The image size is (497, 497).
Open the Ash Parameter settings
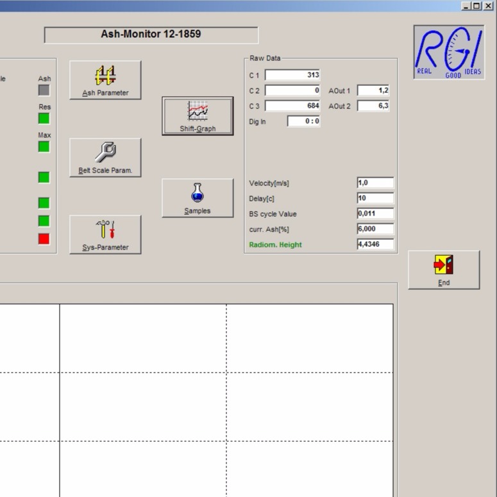pyautogui.click(x=105, y=80)
